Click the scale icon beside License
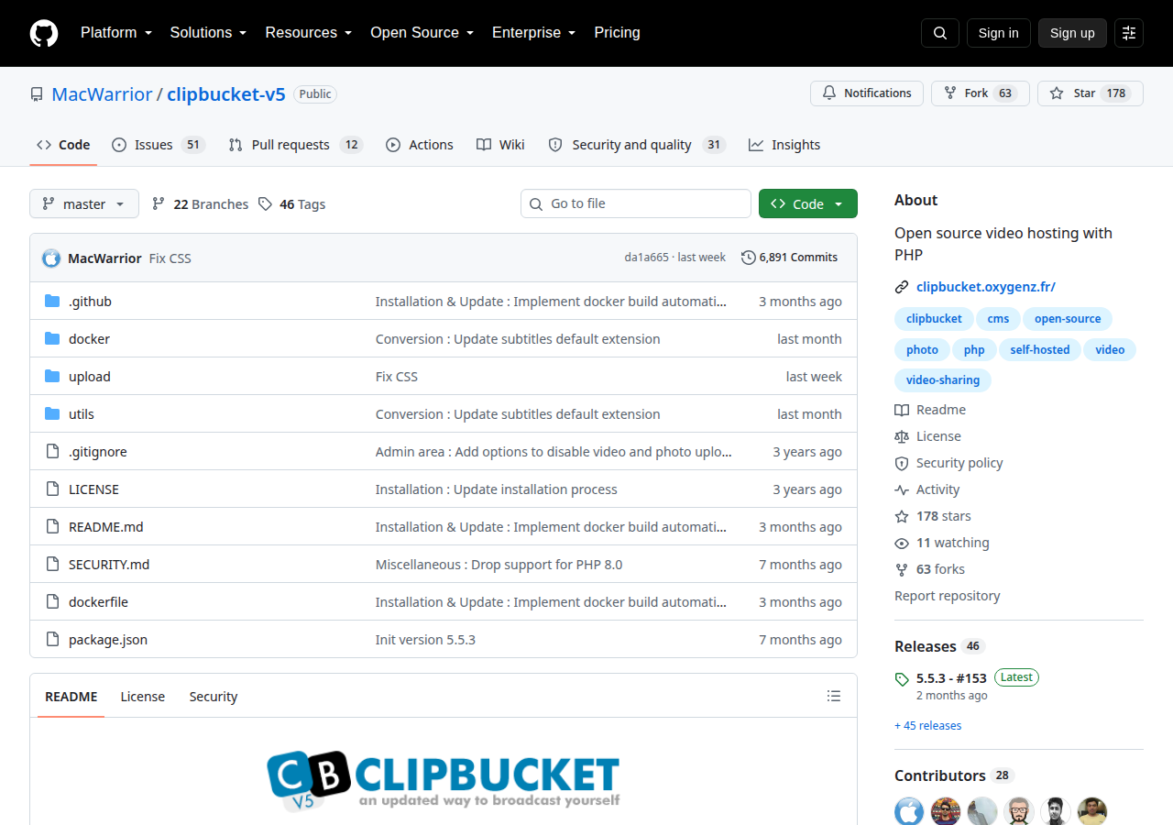This screenshot has height=825, width=1173. (902, 437)
